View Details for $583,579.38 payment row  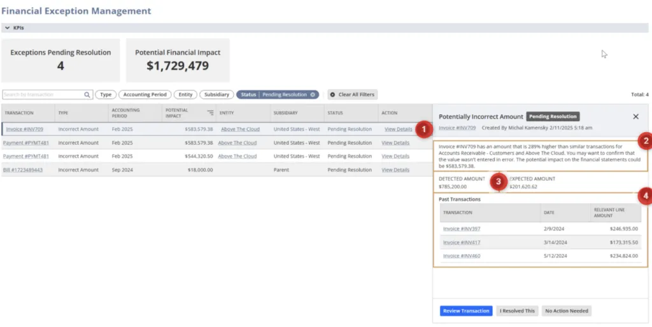tap(395, 143)
